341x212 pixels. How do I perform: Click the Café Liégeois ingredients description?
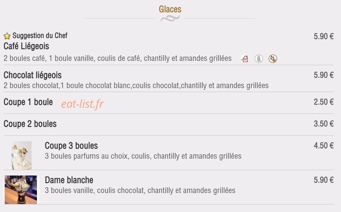click(x=118, y=58)
